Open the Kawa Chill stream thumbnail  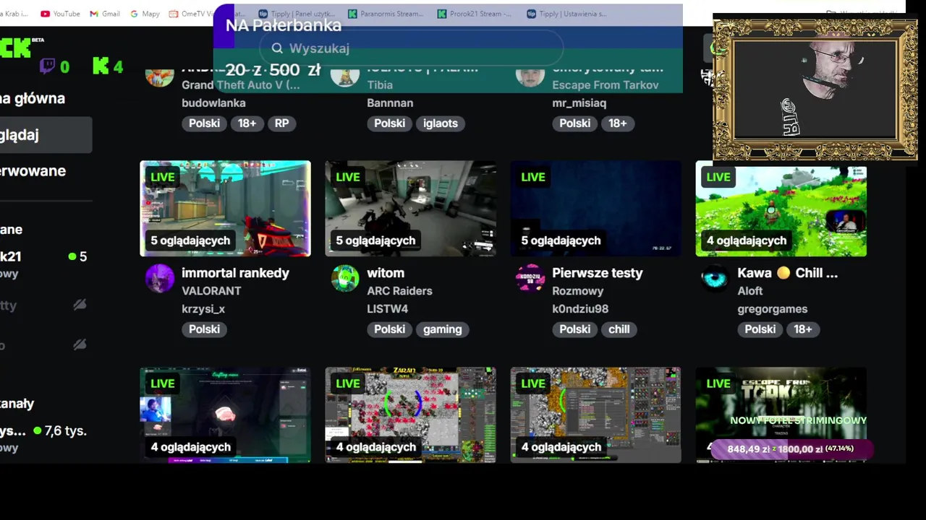[x=781, y=209]
